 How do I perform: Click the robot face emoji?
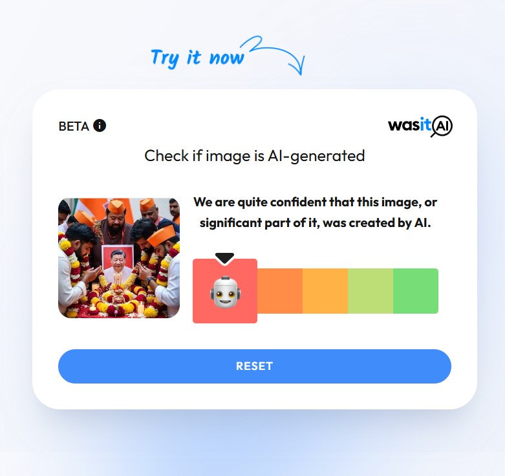225,292
